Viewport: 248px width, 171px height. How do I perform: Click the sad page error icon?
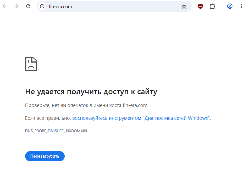point(31,64)
